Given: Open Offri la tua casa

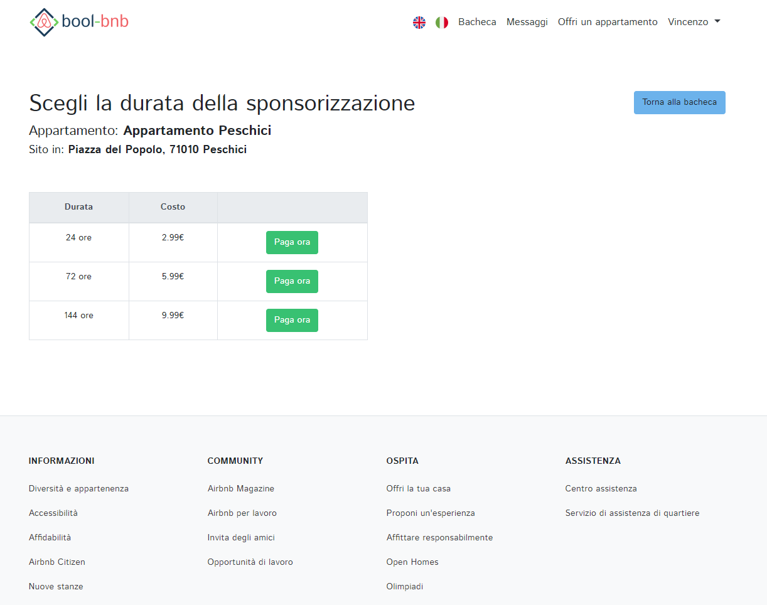Looking at the screenshot, I should coord(419,488).
